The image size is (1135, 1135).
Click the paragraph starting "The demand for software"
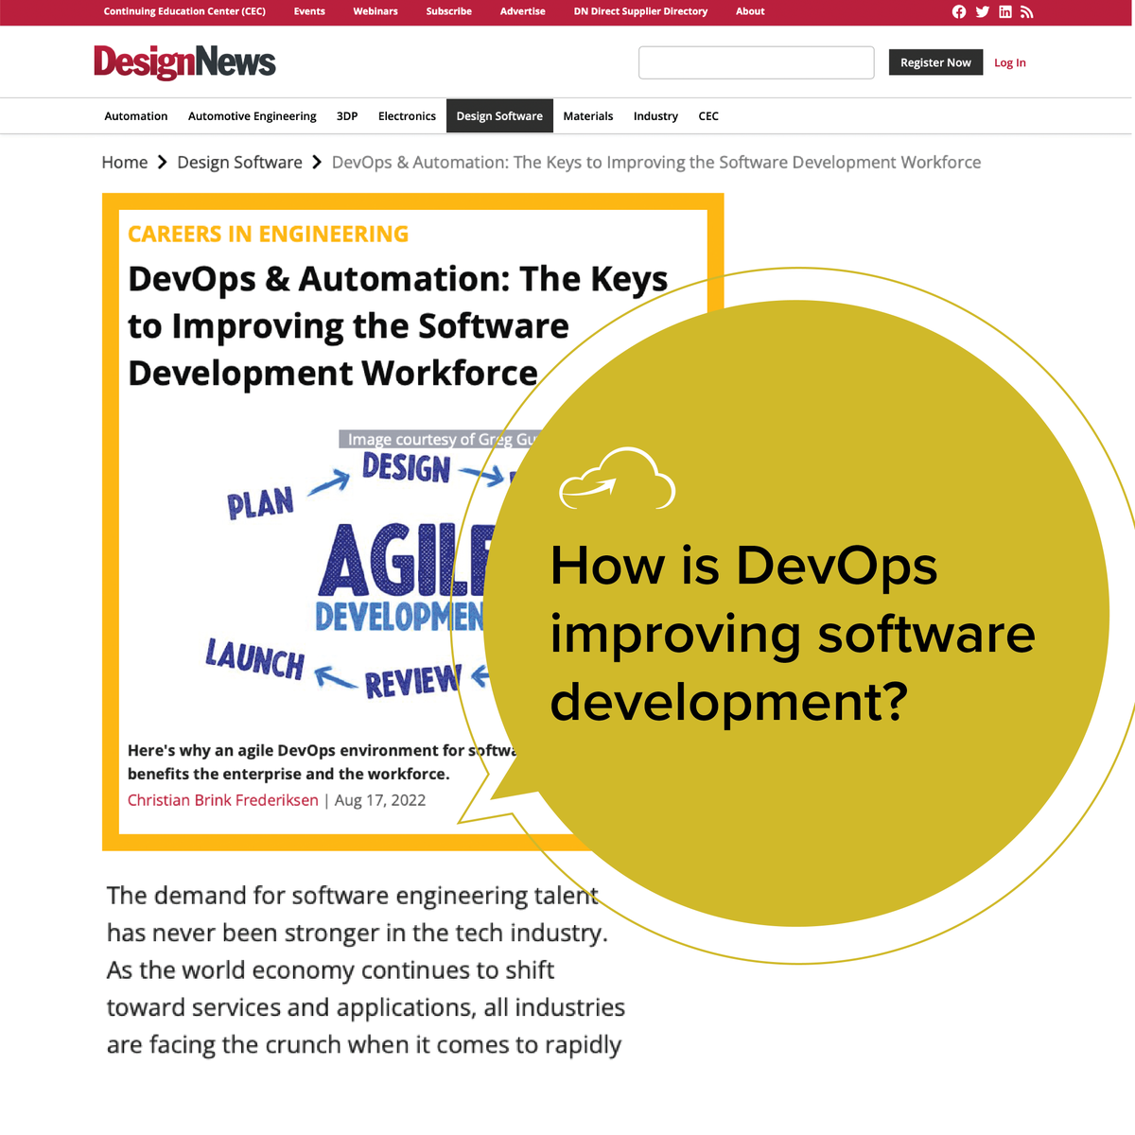point(366,970)
